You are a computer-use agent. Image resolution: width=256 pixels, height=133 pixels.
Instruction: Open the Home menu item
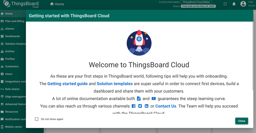(13, 14)
